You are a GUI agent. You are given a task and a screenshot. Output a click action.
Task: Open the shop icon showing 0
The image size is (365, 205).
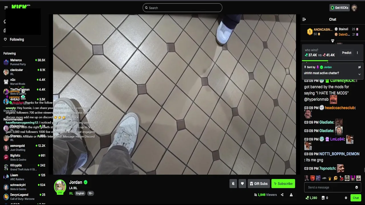[325, 198]
